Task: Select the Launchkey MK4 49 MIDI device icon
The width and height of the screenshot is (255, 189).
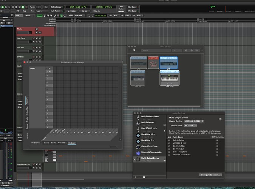Action: pos(169,78)
